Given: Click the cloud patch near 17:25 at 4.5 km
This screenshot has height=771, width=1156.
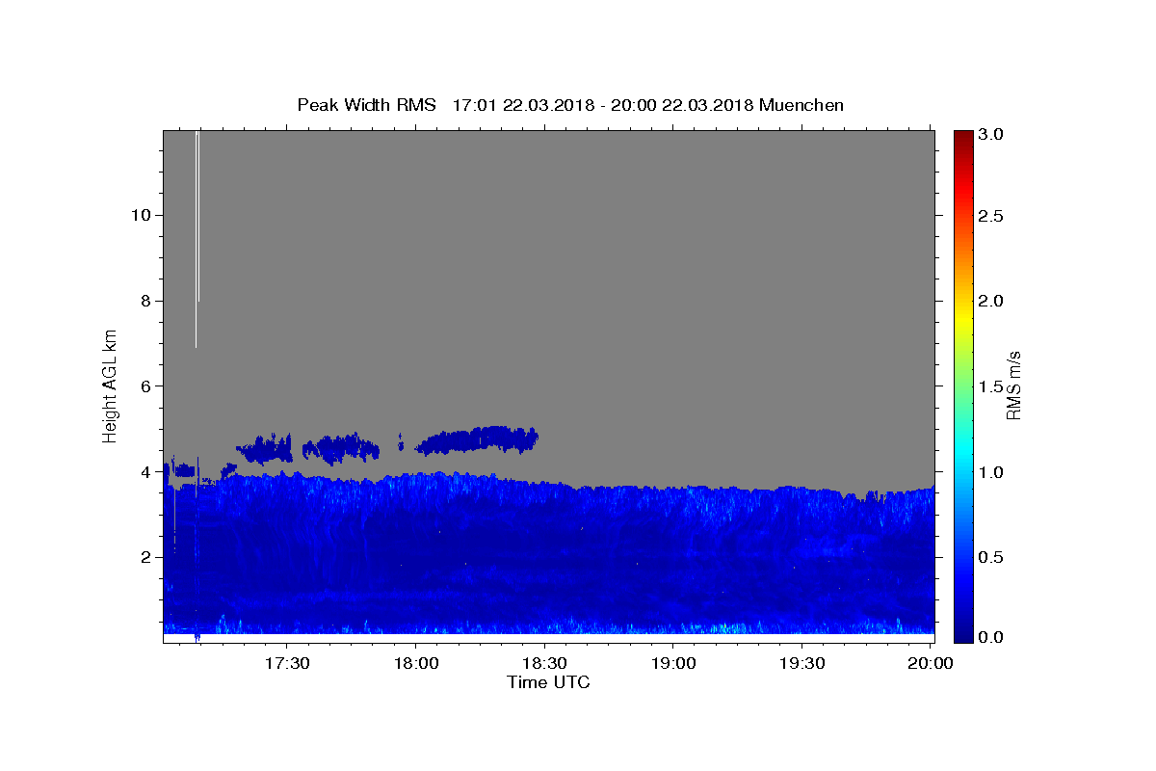Looking at the screenshot, I should (x=265, y=448).
